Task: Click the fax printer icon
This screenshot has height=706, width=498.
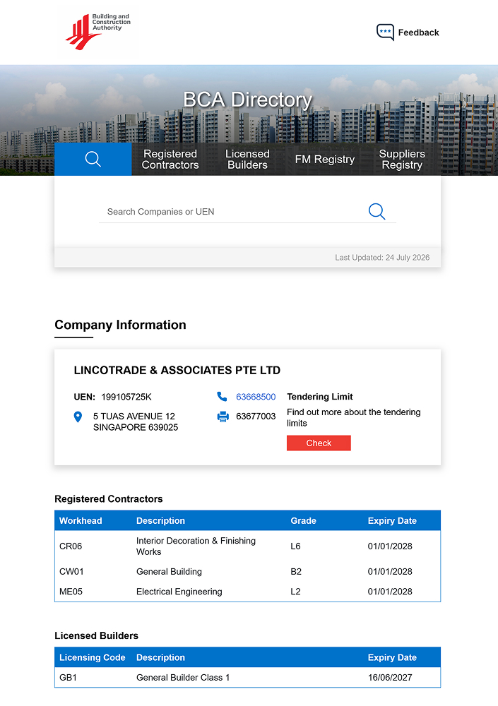Action: point(223,417)
